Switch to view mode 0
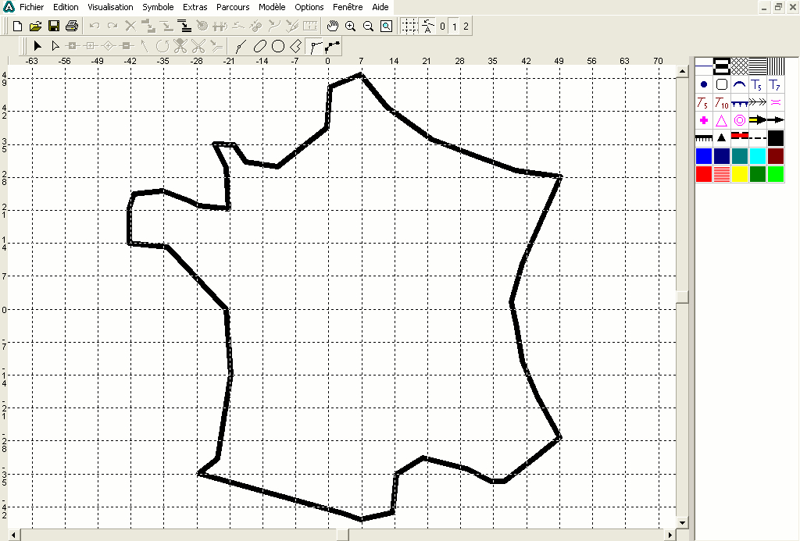Image resolution: width=800 pixels, height=541 pixels. pos(443,26)
